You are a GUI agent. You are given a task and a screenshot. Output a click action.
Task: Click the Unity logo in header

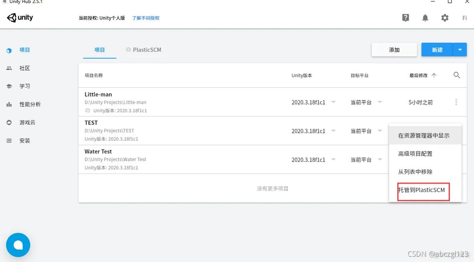[x=20, y=18]
